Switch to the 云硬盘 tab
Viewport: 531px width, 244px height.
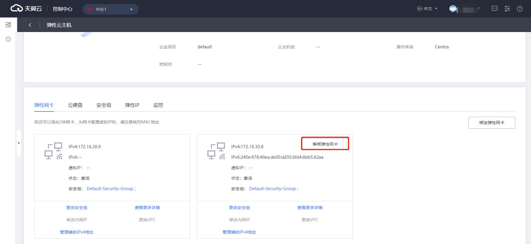pos(75,105)
